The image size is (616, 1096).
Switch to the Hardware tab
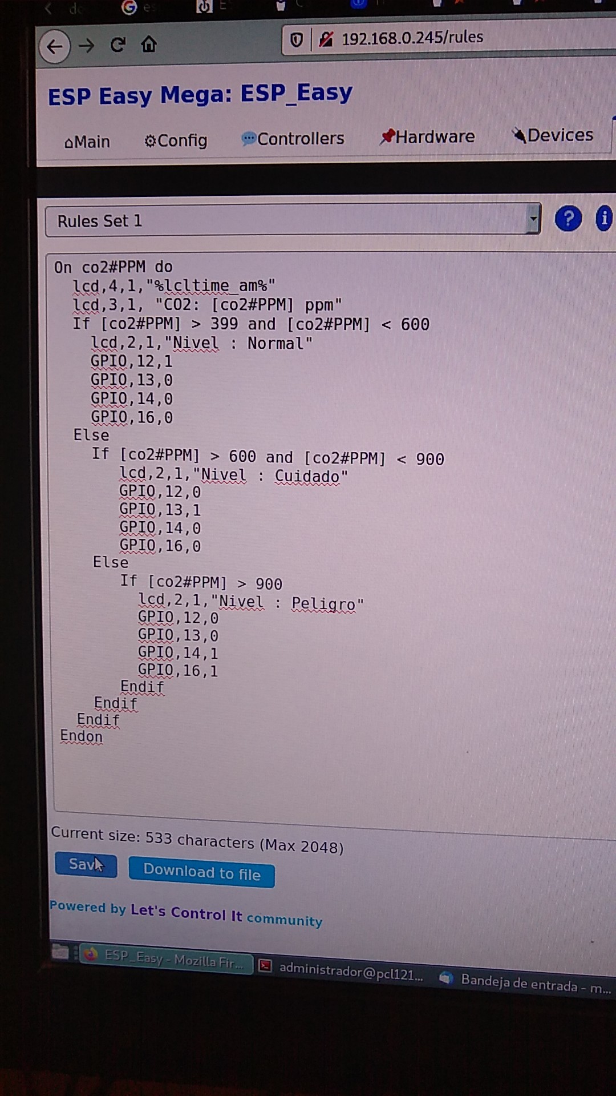tap(427, 136)
